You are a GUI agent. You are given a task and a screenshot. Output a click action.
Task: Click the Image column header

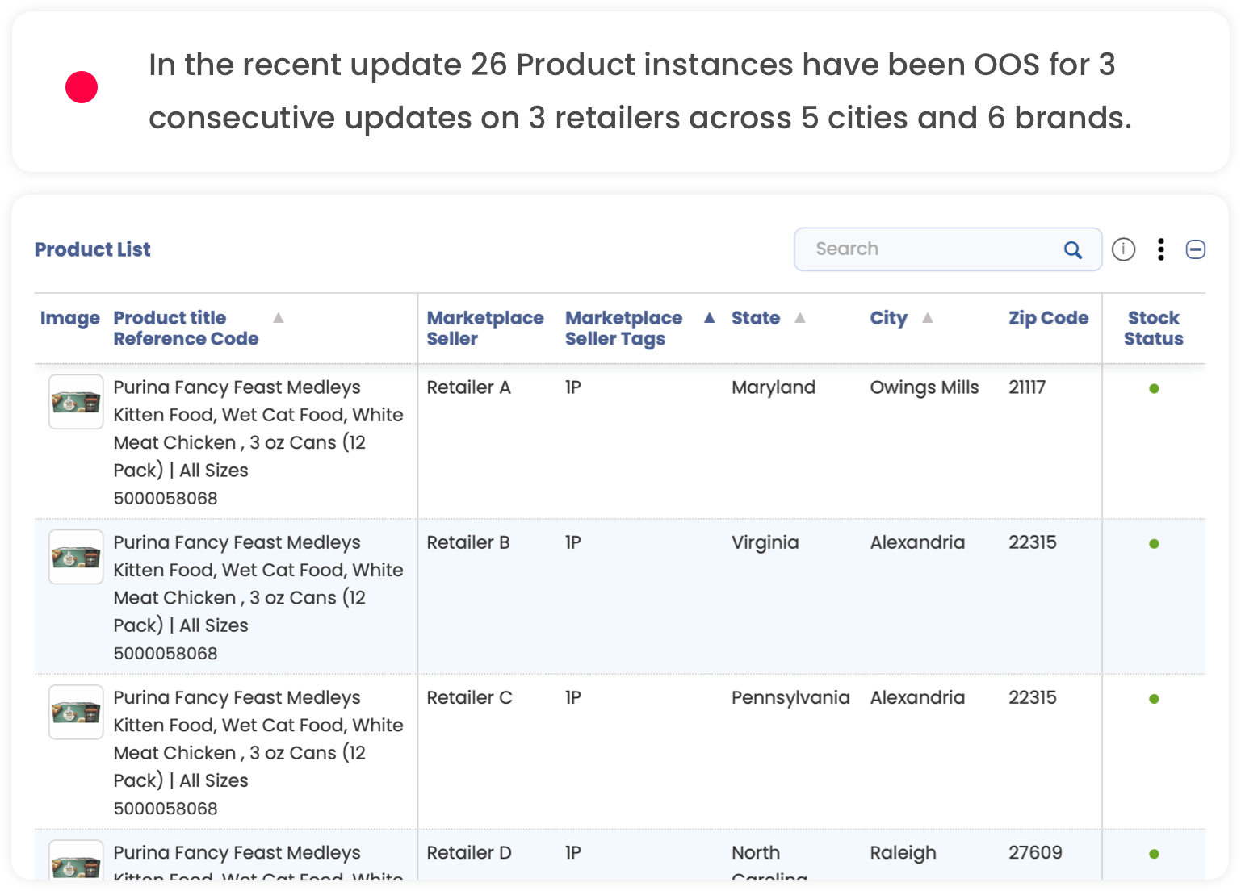(70, 318)
